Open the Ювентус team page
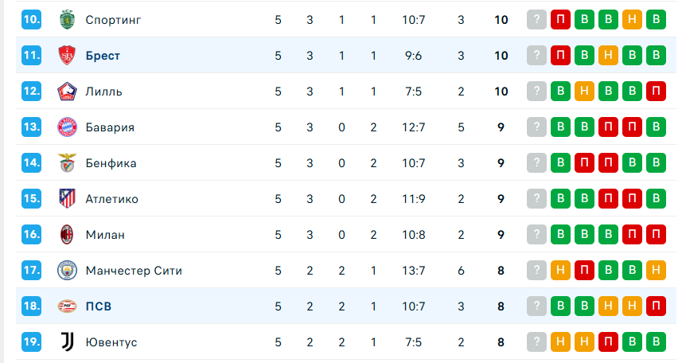The image size is (682, 363). pyautogui.click(x=111, y=342)
